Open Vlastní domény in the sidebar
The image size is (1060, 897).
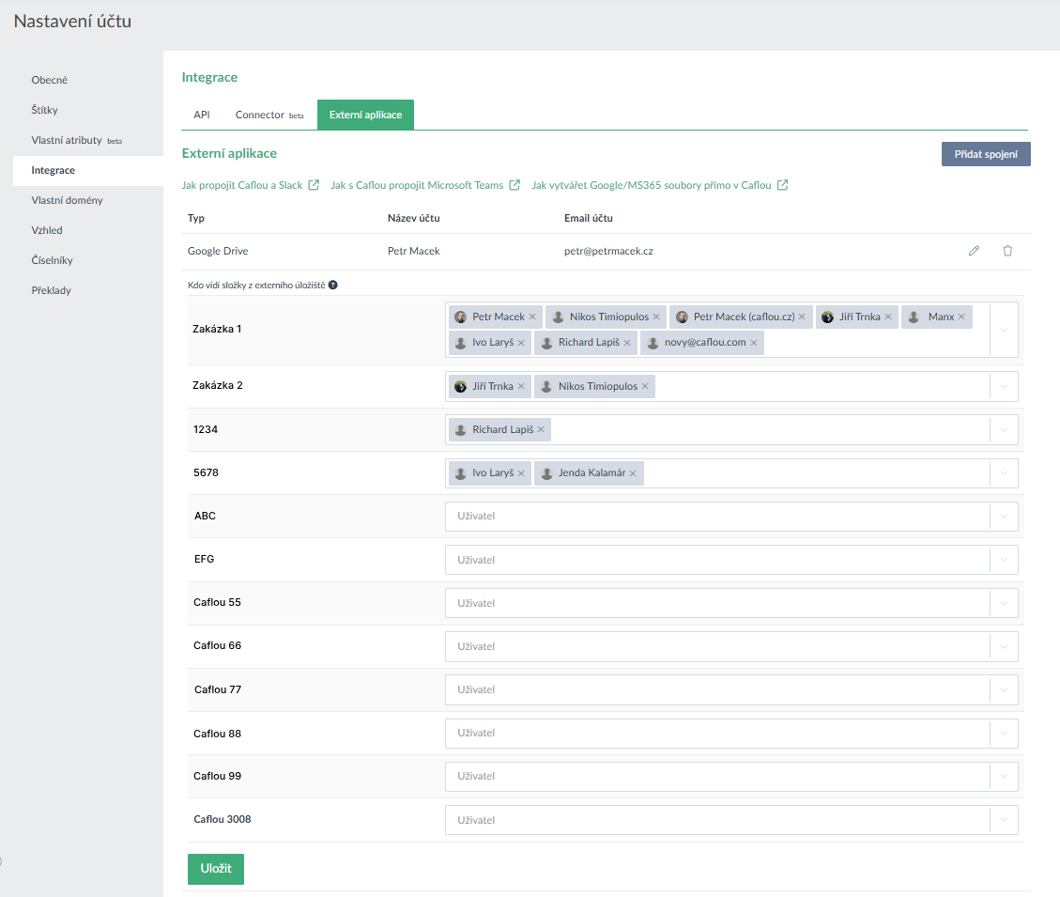pos(67,200)
